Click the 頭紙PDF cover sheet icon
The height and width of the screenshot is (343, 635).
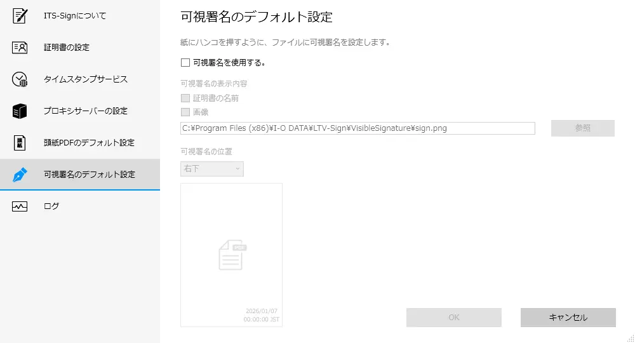click(20, 143)
